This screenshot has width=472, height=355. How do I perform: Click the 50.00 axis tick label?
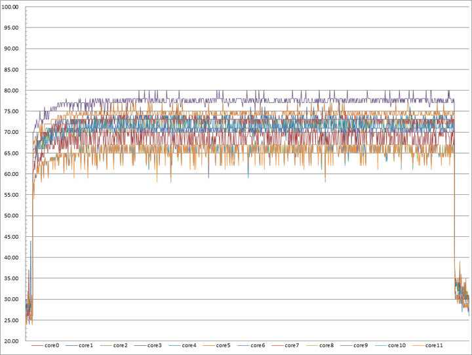11,216
